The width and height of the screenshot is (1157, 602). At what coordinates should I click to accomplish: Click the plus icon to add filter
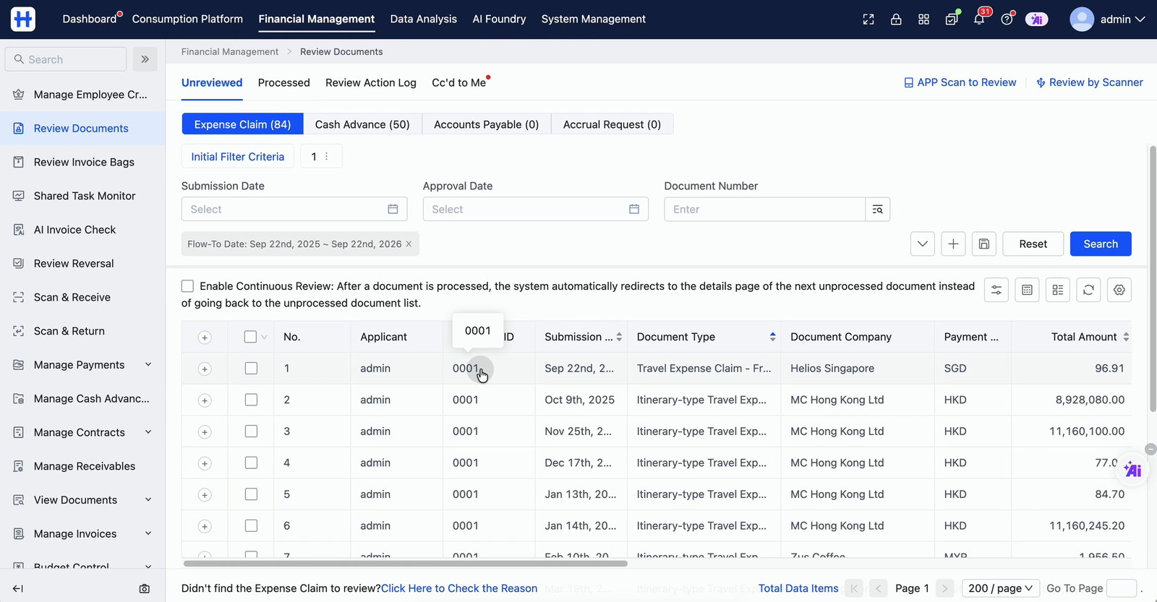pyautogui.click(x=953, y=244)
